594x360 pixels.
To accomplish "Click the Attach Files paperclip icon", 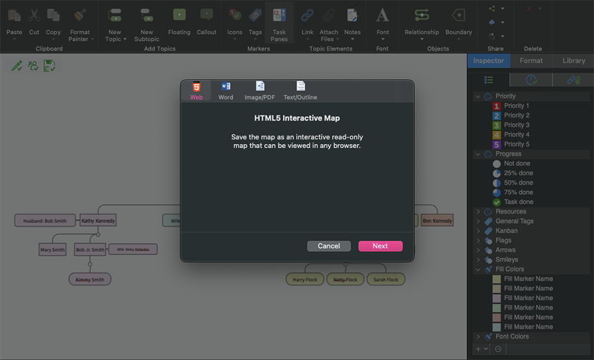I will pos(329,16).
